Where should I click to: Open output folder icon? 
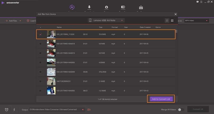point(89,109)
